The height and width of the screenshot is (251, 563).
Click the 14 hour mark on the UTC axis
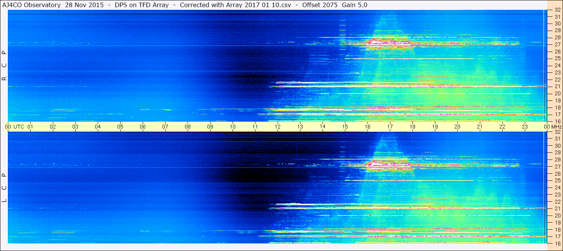coord(323,127)
